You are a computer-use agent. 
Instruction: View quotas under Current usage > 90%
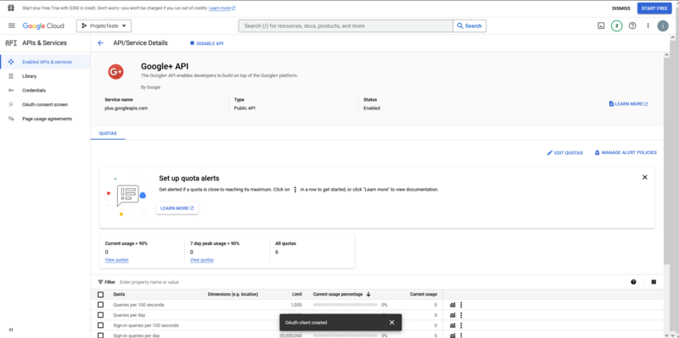pyautogui.click(x=117, y=260)
